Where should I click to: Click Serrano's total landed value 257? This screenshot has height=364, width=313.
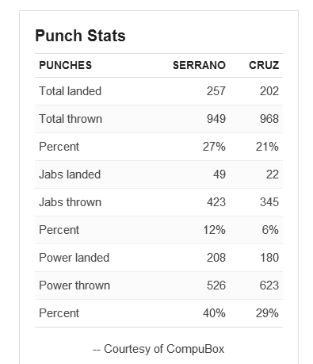click(x=216, y=91)
